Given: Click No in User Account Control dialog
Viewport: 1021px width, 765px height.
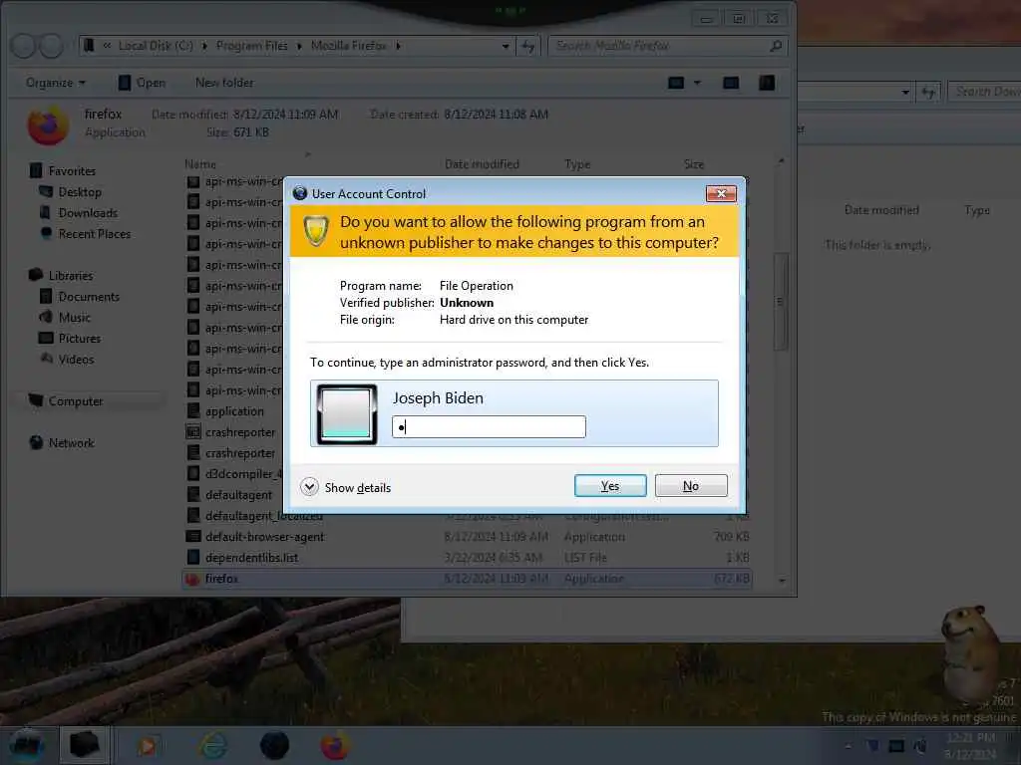Looking at the screenshot, I should point(691,486).
